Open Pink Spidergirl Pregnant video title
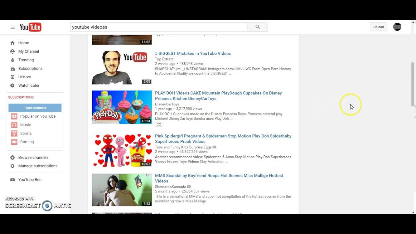The width and height of the screenshot is (416, 234). [x=223, y=139]
